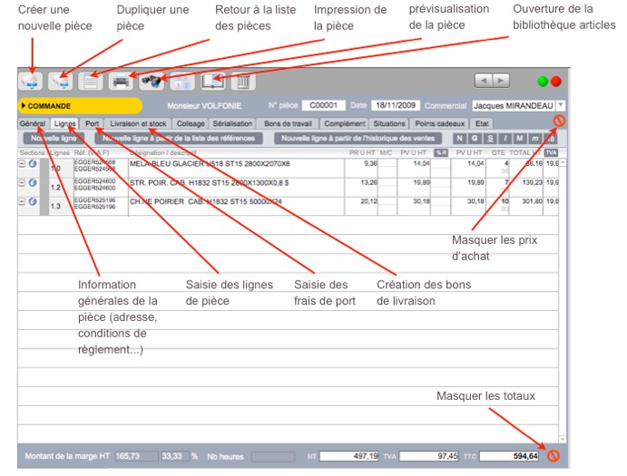This screenshot has width=627, height=476.
Task: Toggle the TVA column header button
Action: click(x=551, y=152)
